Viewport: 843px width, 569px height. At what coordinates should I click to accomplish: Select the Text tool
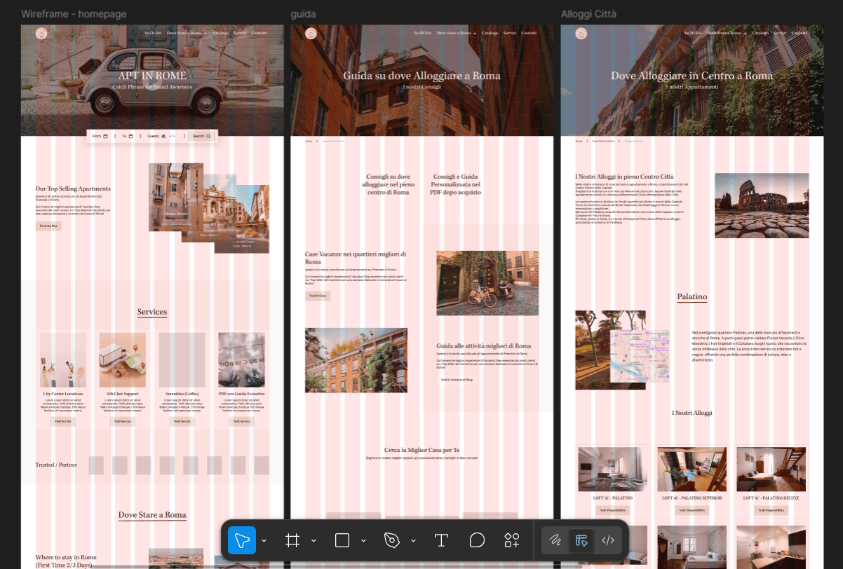(x=441, y=540)
